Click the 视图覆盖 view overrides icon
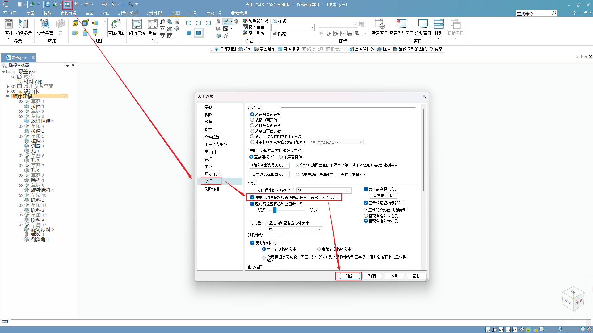The image size is (593, 333). point(254,27)
